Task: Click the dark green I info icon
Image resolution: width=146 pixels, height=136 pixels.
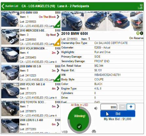Action: [x=141, y=33]
